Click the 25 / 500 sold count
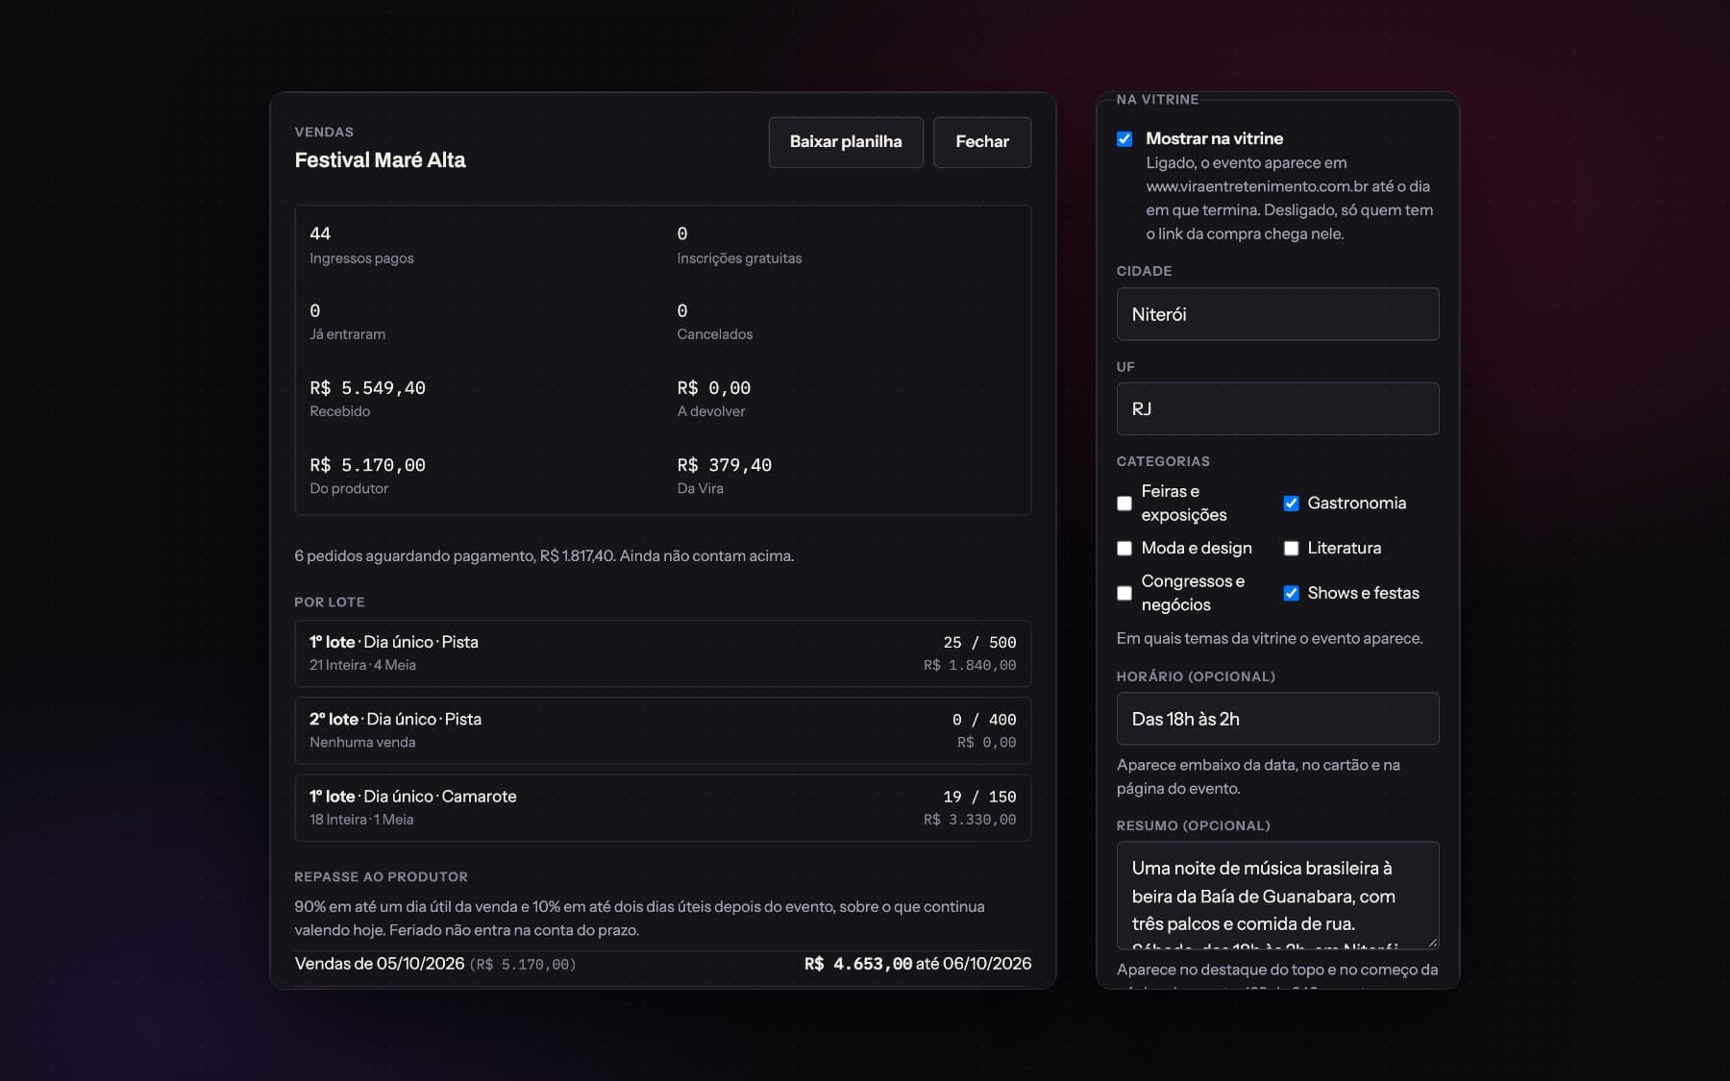Viewport: 1730px width, 1081px height. point(979,643)
